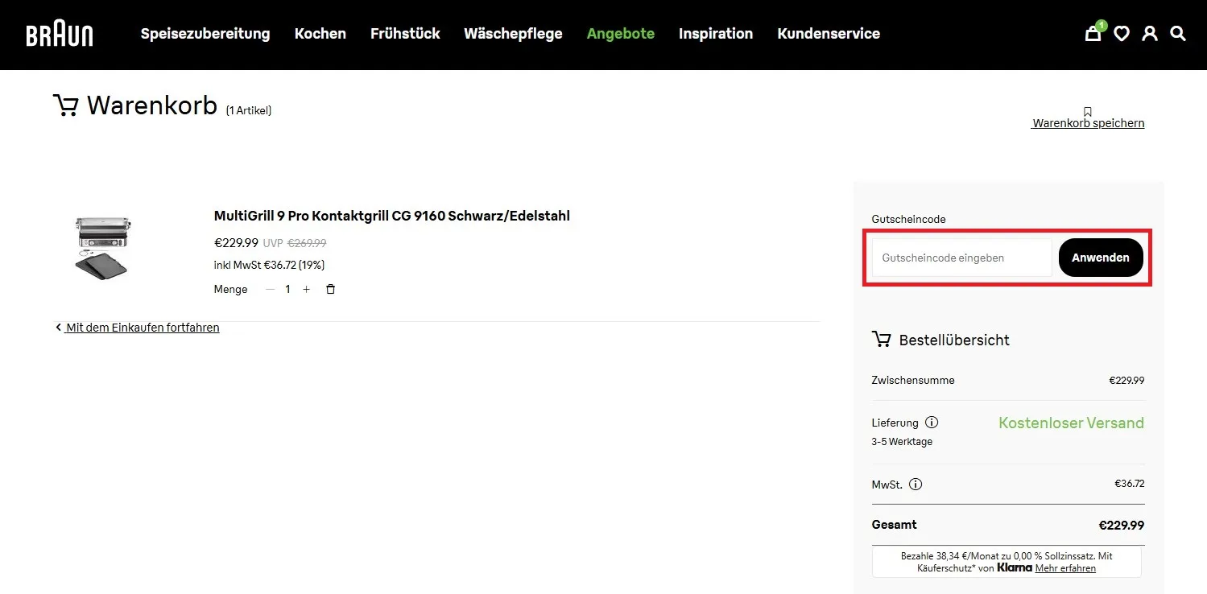Open the Frühstück menu item
The height and width of the screenshot is (594, 1207).
pyautogui.click(x=405, y=34)
